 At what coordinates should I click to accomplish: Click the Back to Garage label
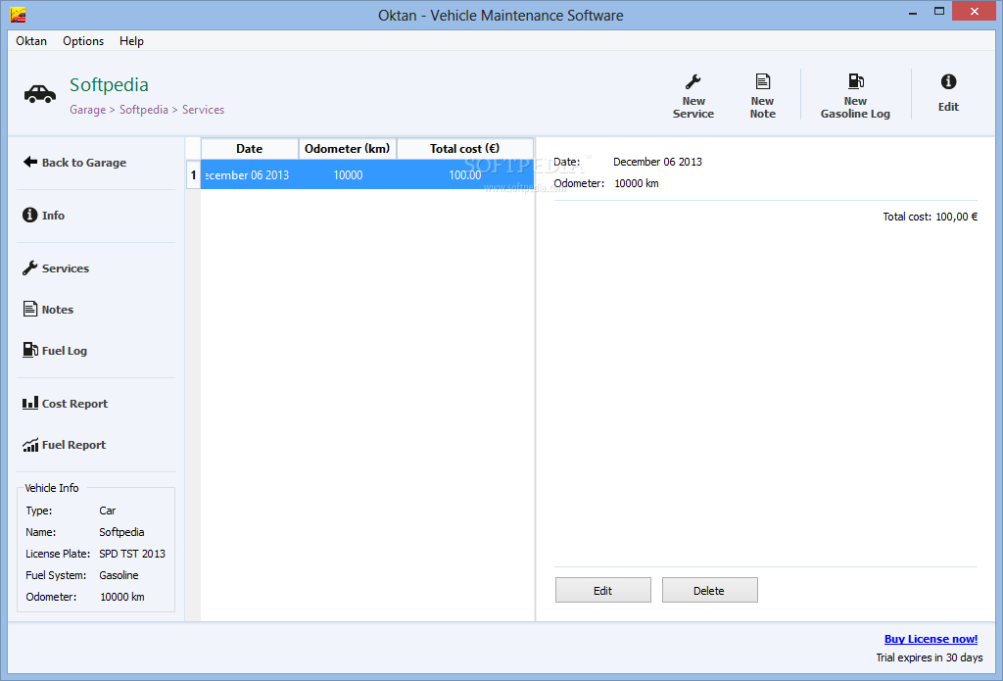(x=84, y=163)
